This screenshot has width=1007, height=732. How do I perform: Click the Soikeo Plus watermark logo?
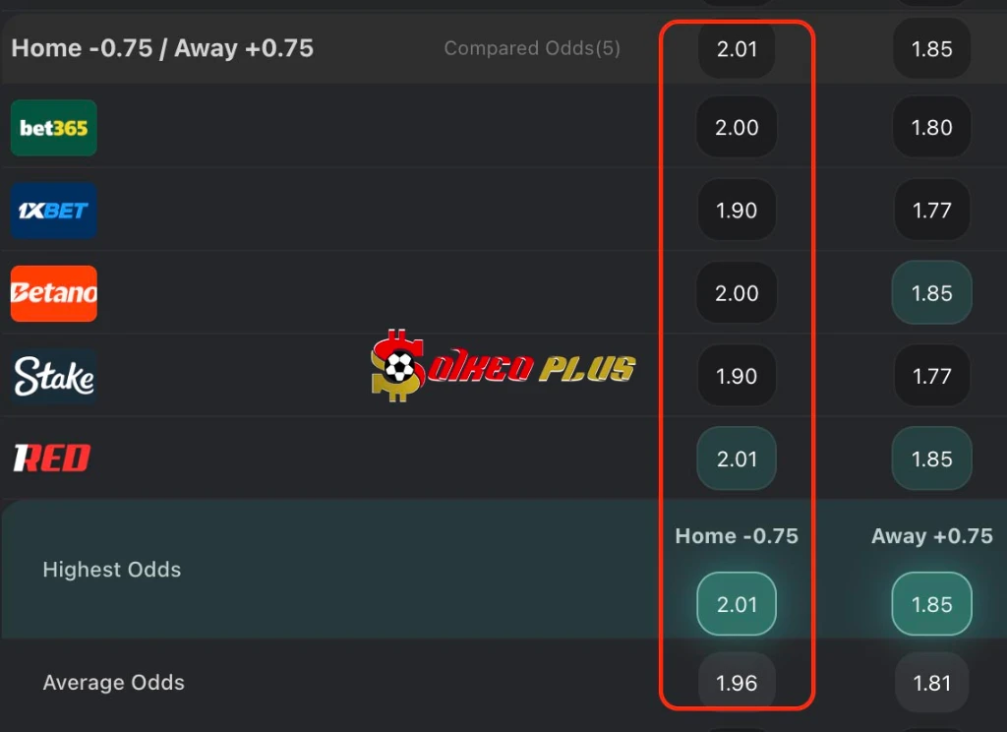503,366
